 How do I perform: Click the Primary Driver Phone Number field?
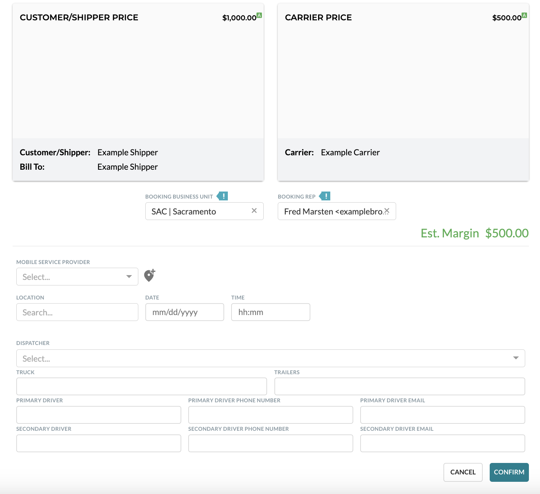coord(271,415)
